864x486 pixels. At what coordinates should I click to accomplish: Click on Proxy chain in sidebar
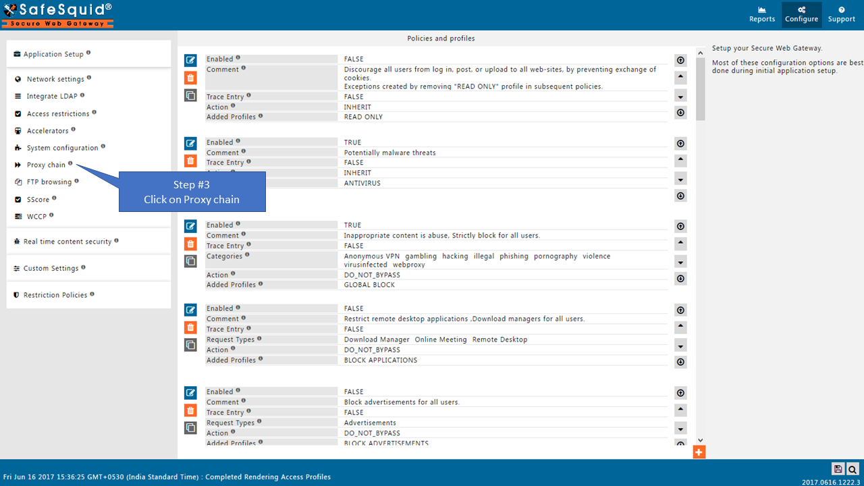[46, 165]
